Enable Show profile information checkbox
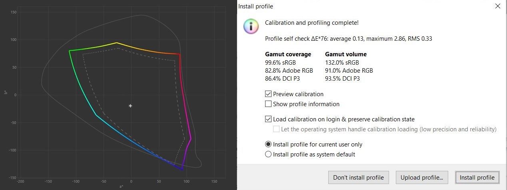 [268, 104]
